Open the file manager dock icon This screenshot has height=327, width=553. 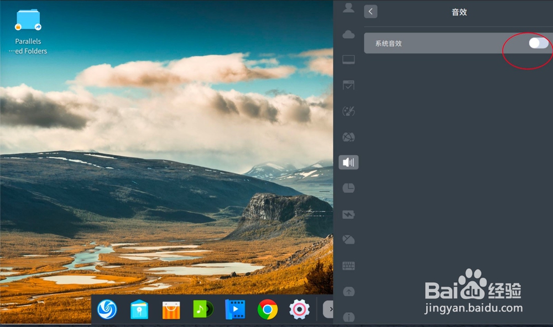[x=139, y=309]
